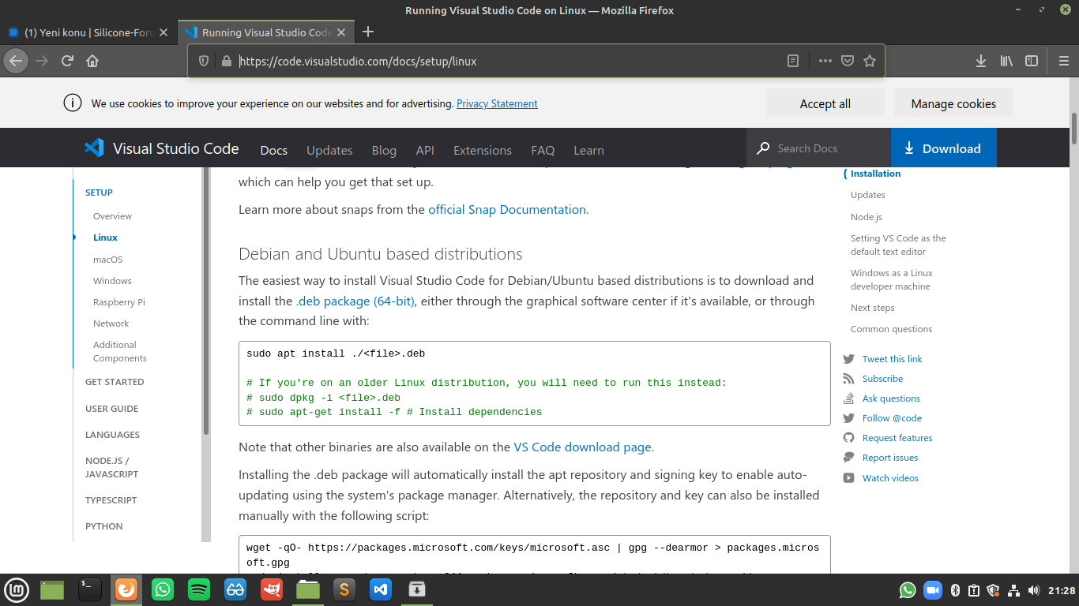Click the page vertical scrollbar thumb
Screen dimensions: 1079x606
click(1074, 128)
